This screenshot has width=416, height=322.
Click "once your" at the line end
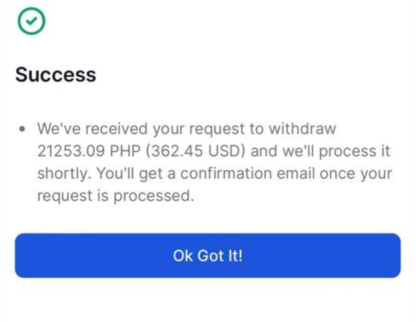pyautogui.click(x=356, y=174)
